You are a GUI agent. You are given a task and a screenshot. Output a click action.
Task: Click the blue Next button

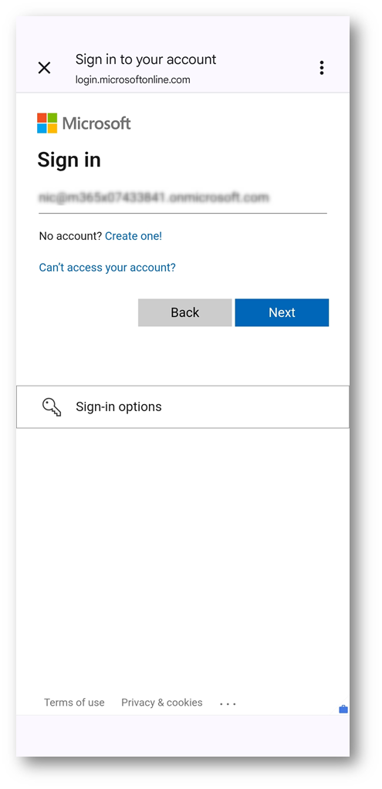282,312
